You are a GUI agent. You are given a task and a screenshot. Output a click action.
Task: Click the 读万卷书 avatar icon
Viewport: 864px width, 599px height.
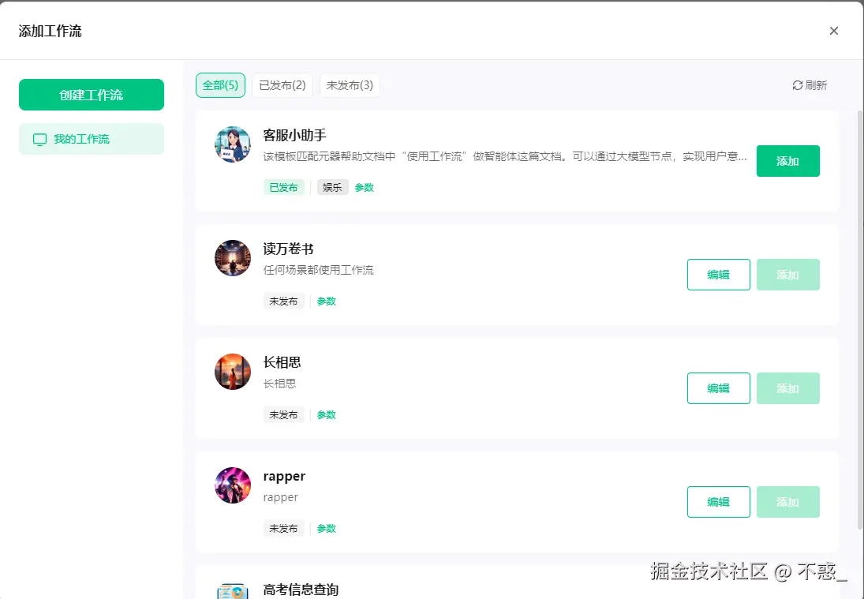232,258
